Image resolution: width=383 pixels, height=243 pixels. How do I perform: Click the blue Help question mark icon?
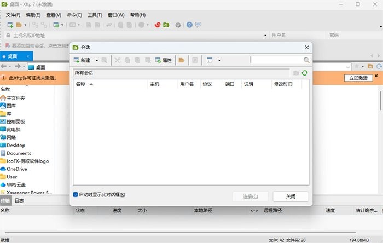(x=189, y=25)
